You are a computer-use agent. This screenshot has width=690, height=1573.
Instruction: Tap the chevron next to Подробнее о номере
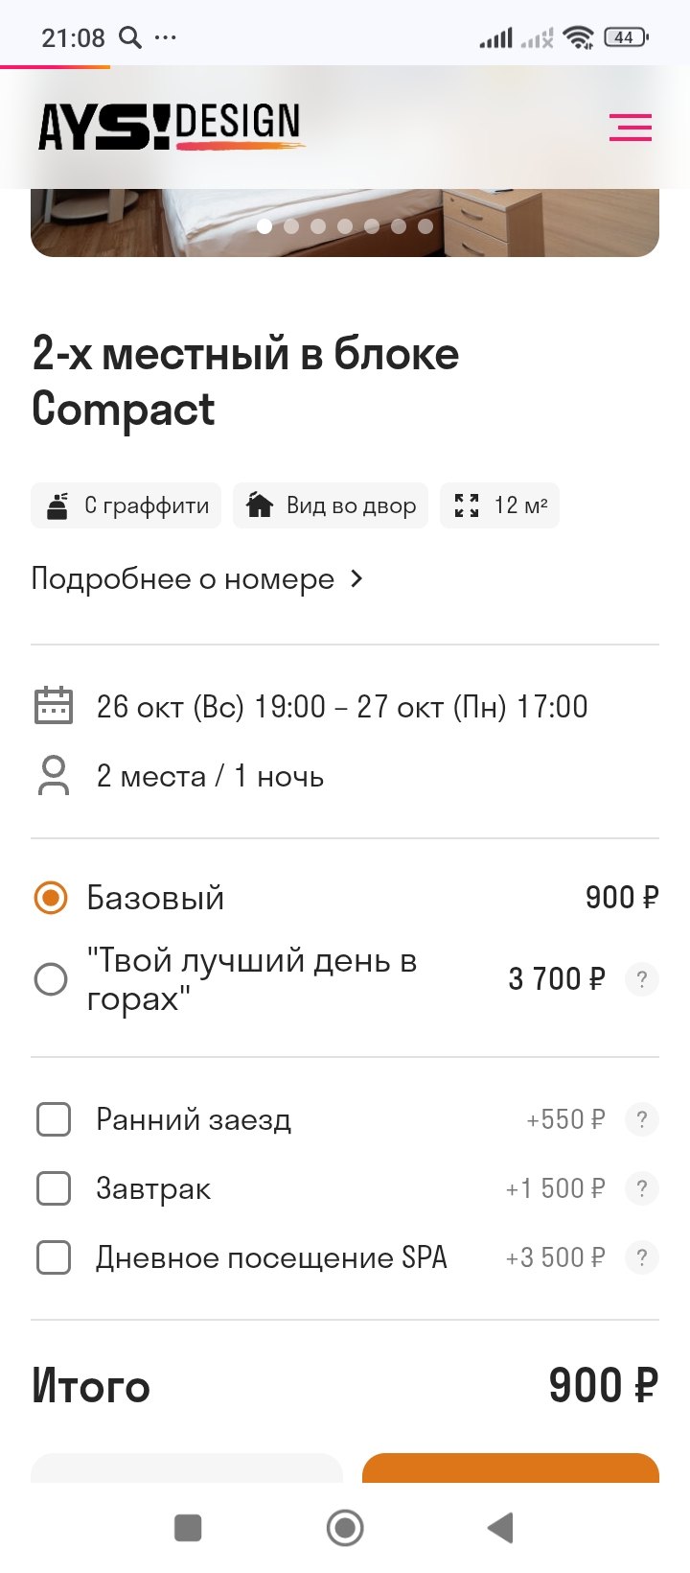[x=356, y=579]
